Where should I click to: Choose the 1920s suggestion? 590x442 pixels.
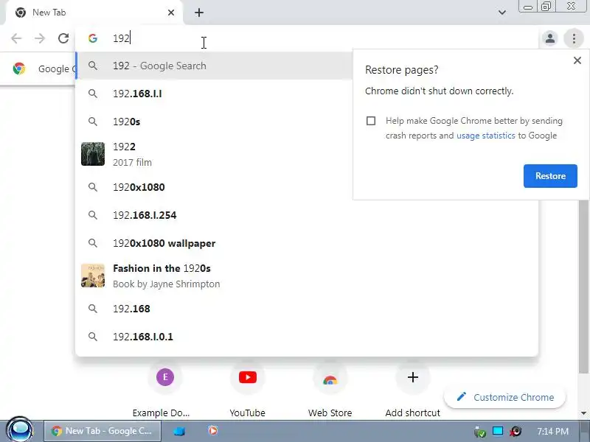tap(215, 122)
